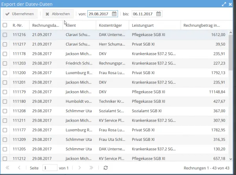Sort by the Rechnungsda... column header
236x175 pixels.
(46, 25)
